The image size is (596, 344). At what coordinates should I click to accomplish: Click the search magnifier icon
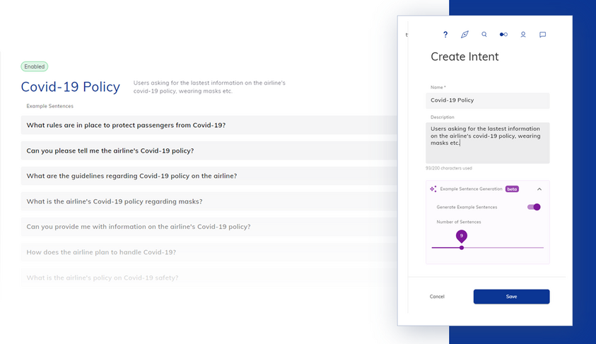(x=484, y=35)
